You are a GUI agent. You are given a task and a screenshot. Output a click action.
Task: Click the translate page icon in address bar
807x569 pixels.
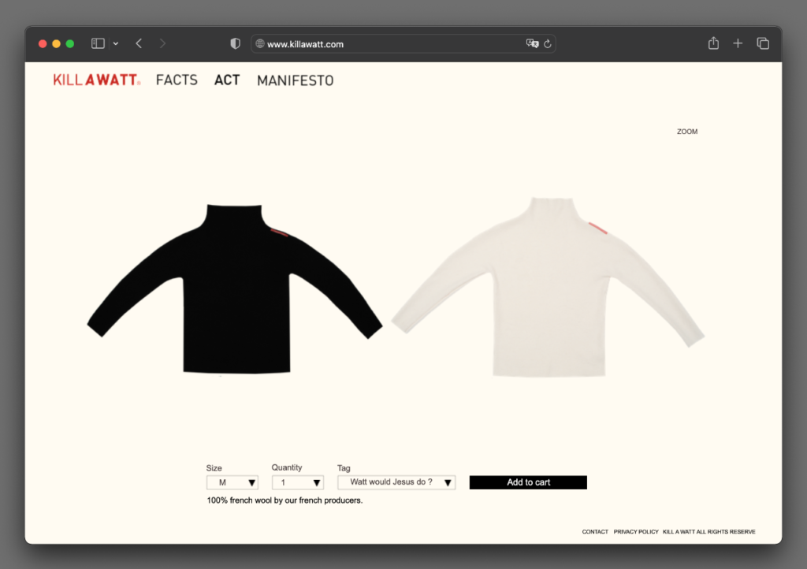[x=532, y=44]
